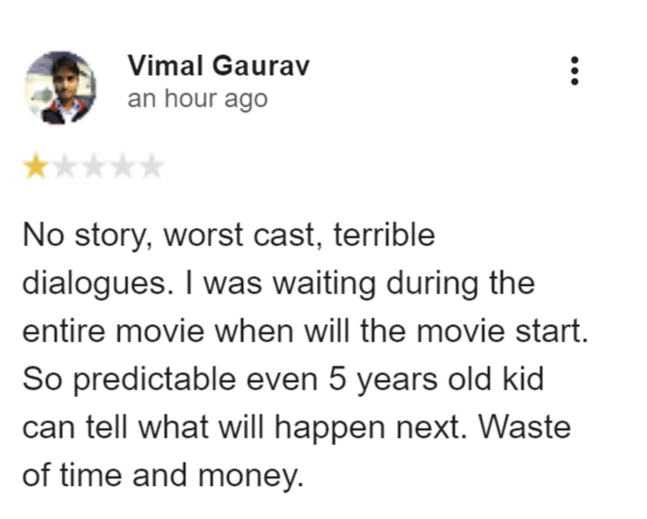Click the 'an hour ago' timestamp
647x519 pixels.
(198, 98)
